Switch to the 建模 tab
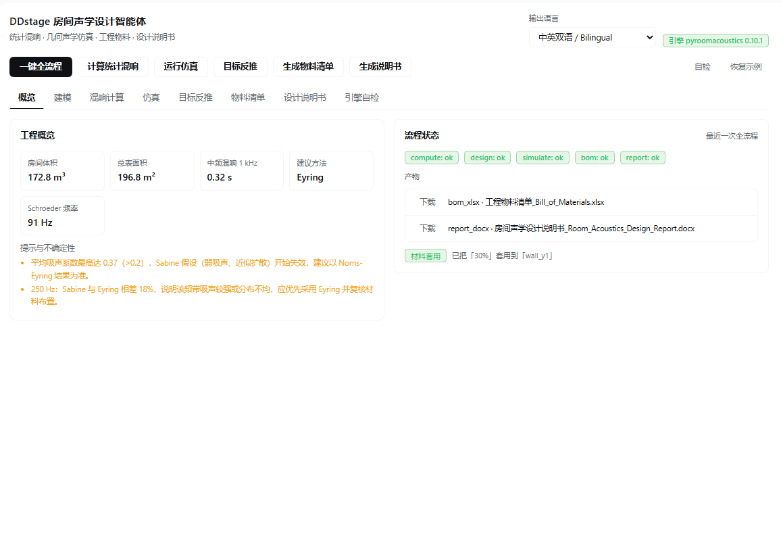Viewport: 781px width, 549px height. pos(63,98)
